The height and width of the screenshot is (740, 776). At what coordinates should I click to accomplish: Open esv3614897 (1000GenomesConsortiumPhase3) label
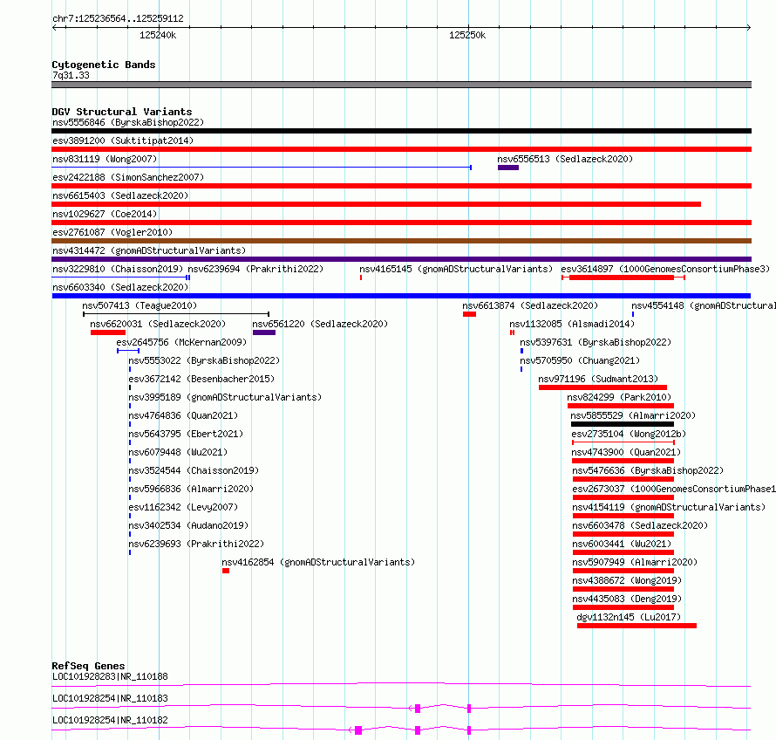665,269
